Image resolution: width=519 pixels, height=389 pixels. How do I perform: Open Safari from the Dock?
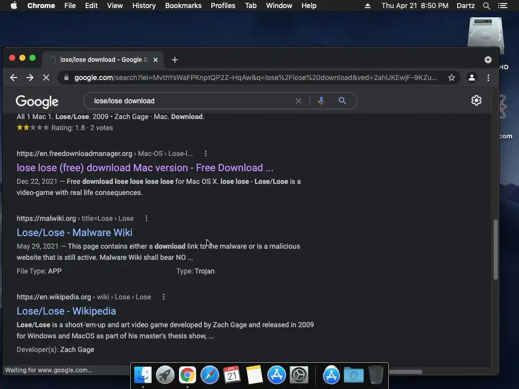pyautogui.click(x=209, y=375)
